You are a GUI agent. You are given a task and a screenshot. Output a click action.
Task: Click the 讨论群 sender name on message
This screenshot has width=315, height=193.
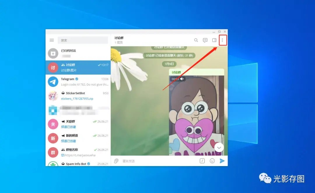click(x=176, y=72)
